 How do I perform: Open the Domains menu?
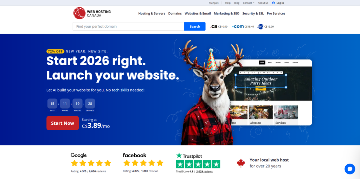point(175,14)
